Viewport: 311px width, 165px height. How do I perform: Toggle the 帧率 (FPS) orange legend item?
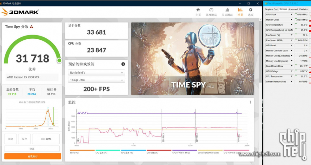(x=82, y=152)
